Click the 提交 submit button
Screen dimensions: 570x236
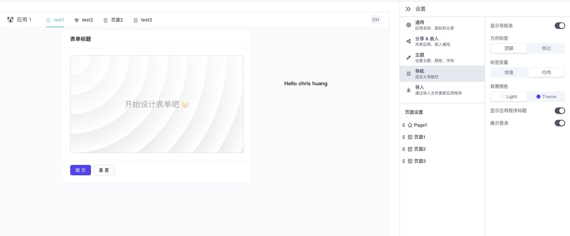81,170
